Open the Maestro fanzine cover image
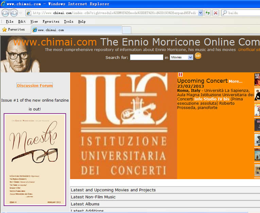Viewport: 260px width, 213px height. click(x=35, y=159)
